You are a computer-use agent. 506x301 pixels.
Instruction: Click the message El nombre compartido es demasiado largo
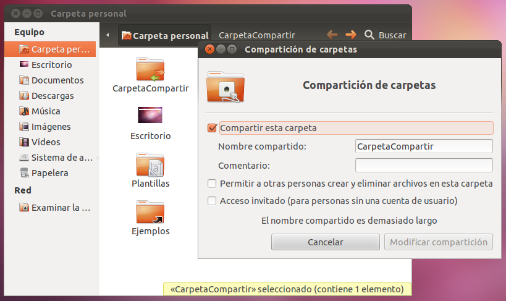[x=349, y=221]
